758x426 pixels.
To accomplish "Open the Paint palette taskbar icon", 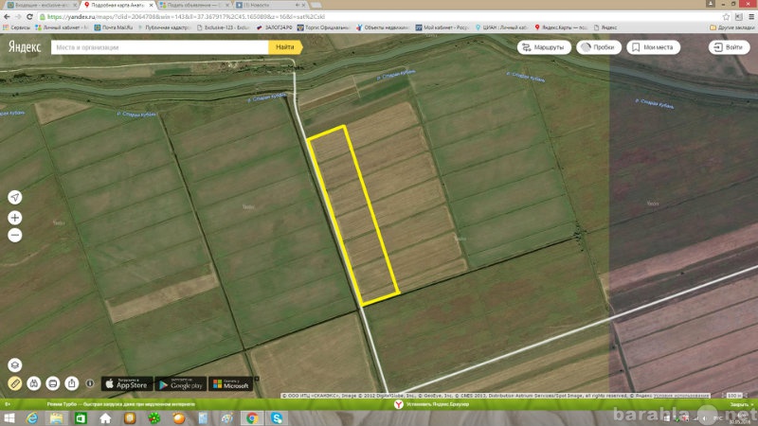I will click(x=227, y=417).
